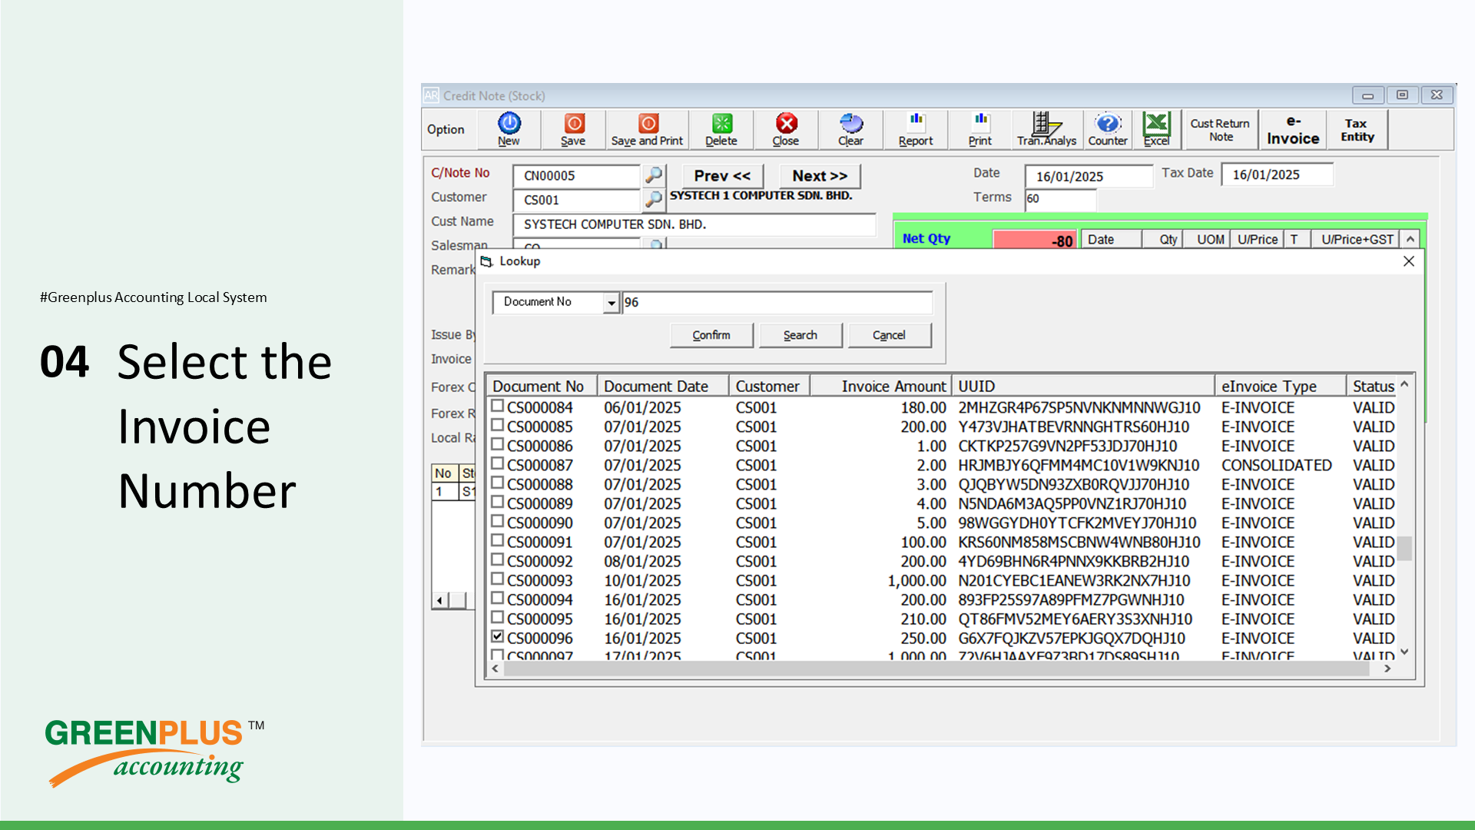The image size is (1475, 830).
Task: Click the Save and Print icon
Action: (647, 128)
